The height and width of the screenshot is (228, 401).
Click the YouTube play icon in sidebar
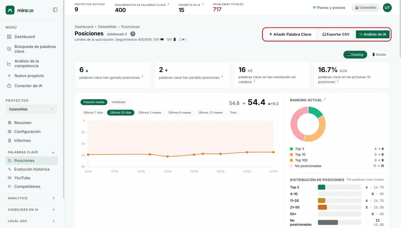(10, 178)
